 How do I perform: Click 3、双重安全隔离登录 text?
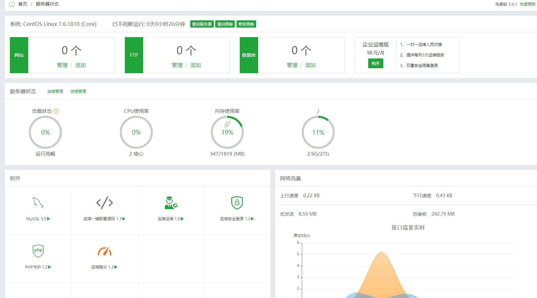419,65
